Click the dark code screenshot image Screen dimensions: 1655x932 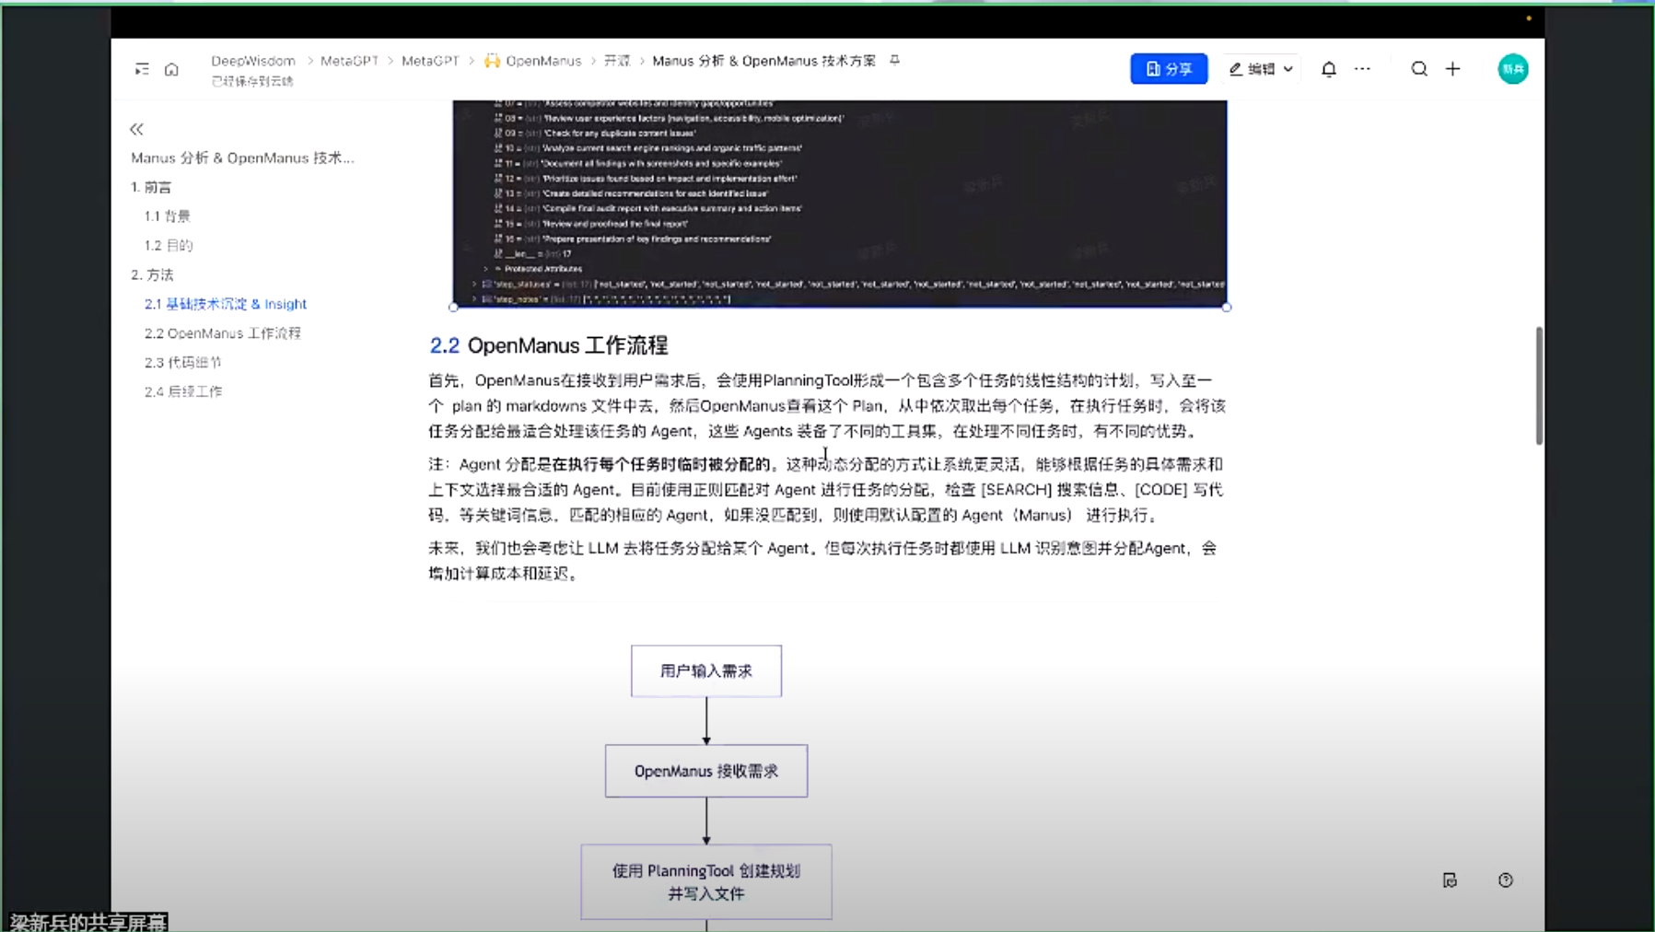coord(840,203)
